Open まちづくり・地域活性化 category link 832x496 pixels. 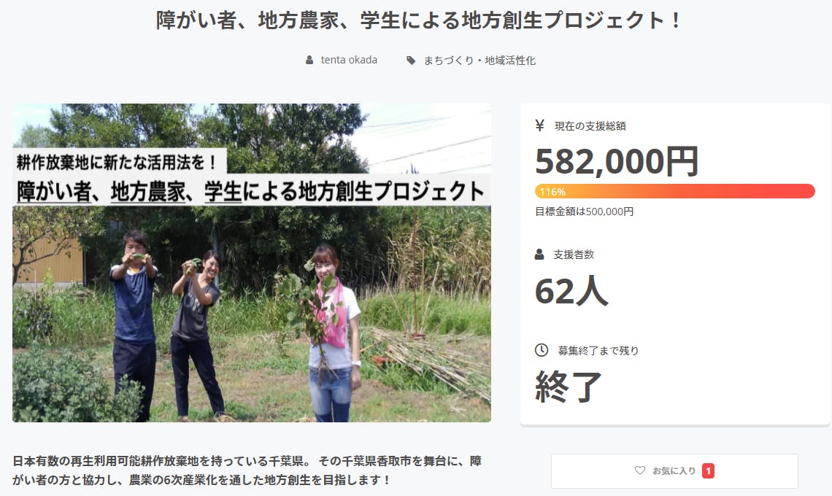[x=479, y=61]
